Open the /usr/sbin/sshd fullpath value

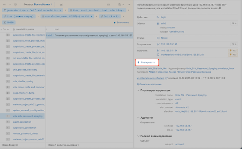pyautogui.click(x=176, y=32)
